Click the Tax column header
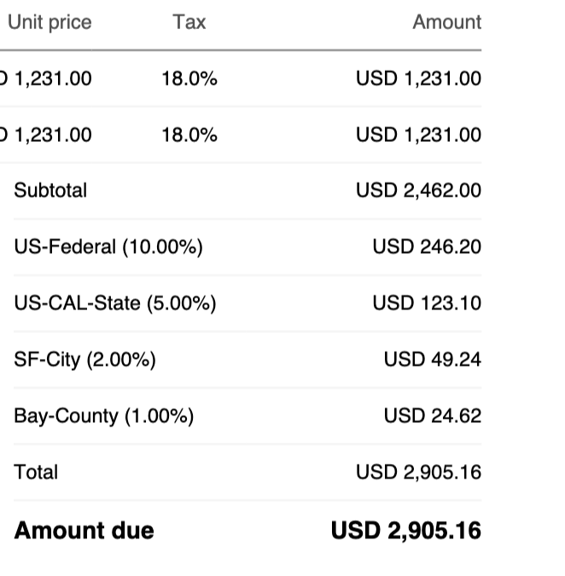This screenshot has height=576, width=565. tap(189, 22)
